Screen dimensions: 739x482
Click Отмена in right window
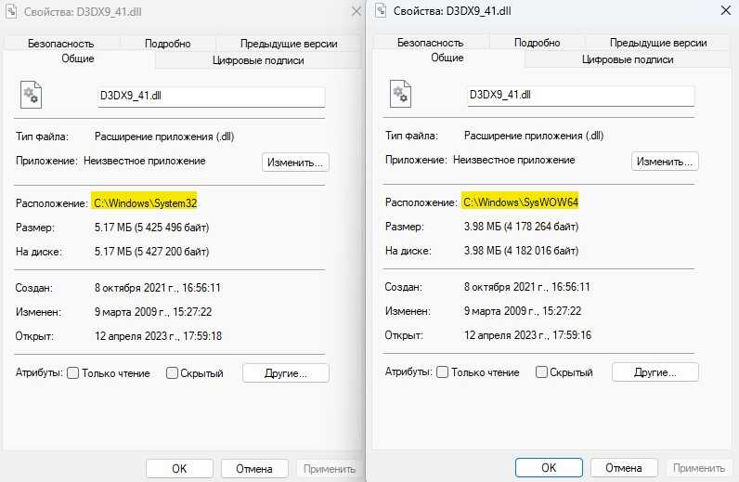click(624, 468)
